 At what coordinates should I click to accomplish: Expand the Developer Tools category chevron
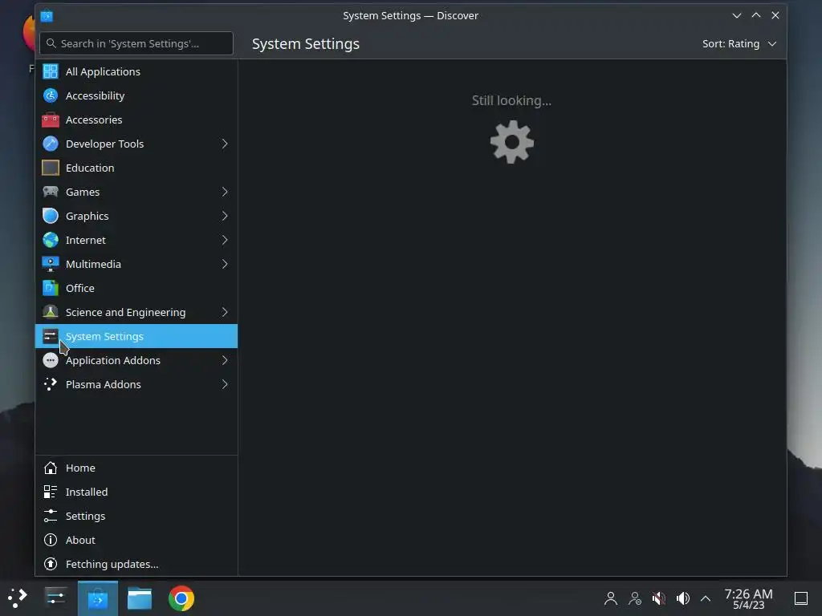[225, 144]
